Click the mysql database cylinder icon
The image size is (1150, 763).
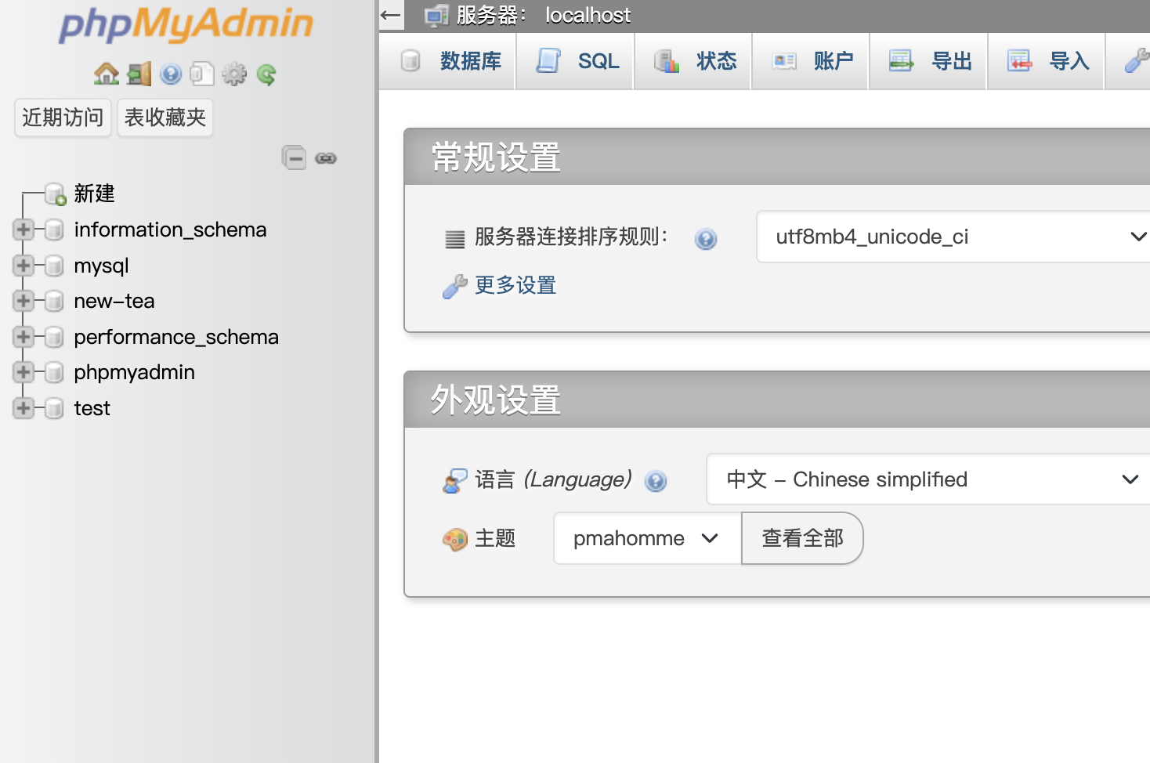[54, 266]
